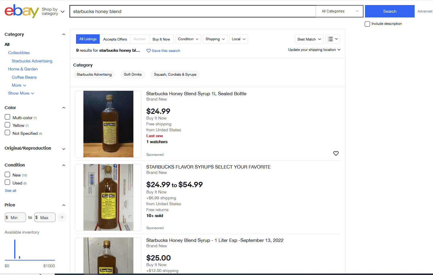This screenshot has height=275, width=433.
Task: Select Squash, Cordials & Syrups chip
Action: (175, 75)
